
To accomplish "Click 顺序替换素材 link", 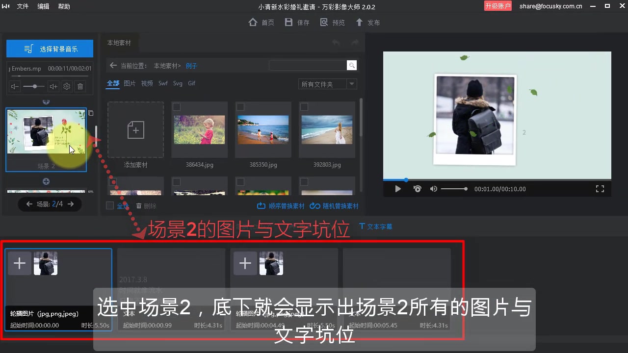I will coord(281,206).
